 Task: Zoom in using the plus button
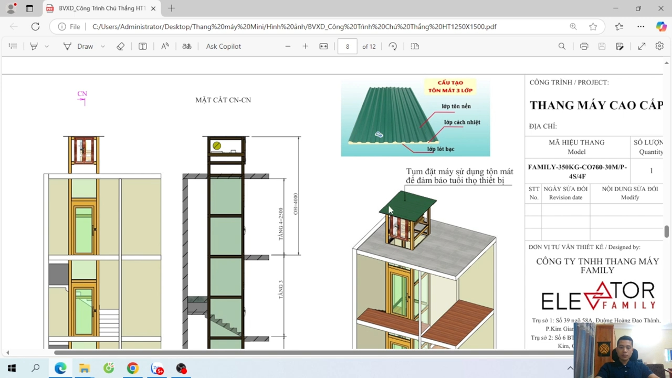tap(305, 46)
